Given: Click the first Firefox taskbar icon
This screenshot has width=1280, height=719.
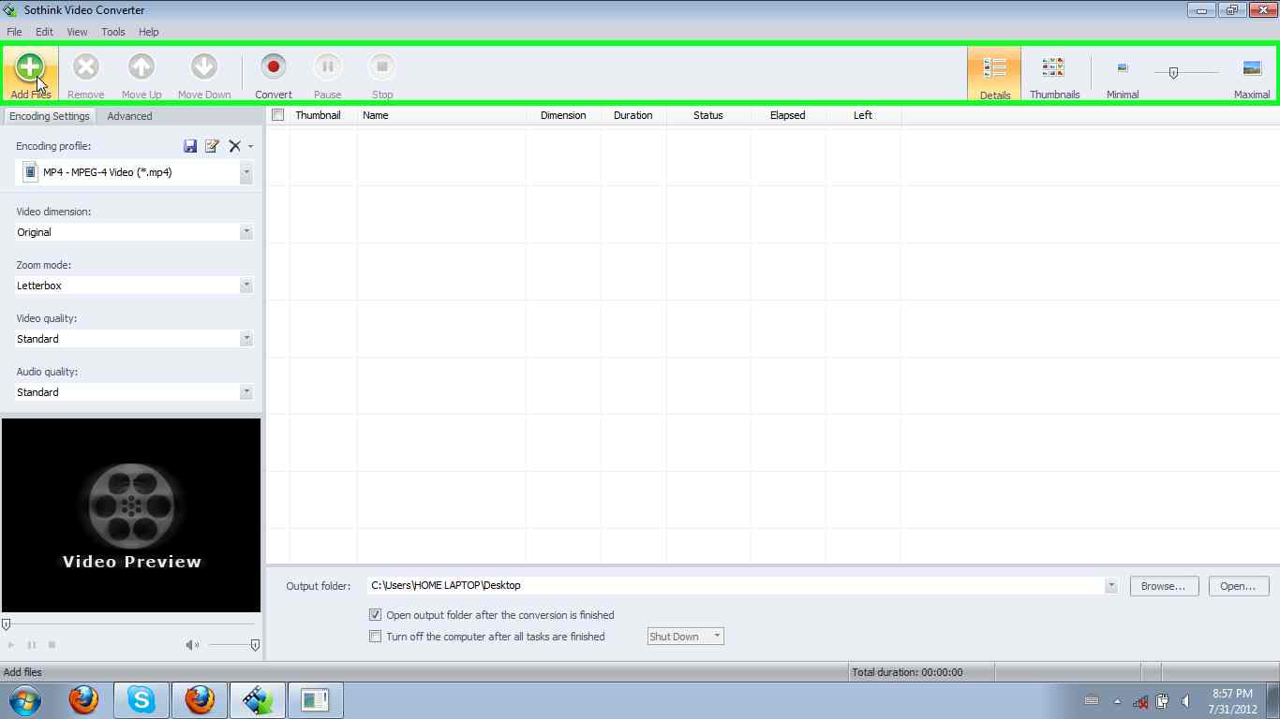Looking at the screenshot, I should (83, 700).
